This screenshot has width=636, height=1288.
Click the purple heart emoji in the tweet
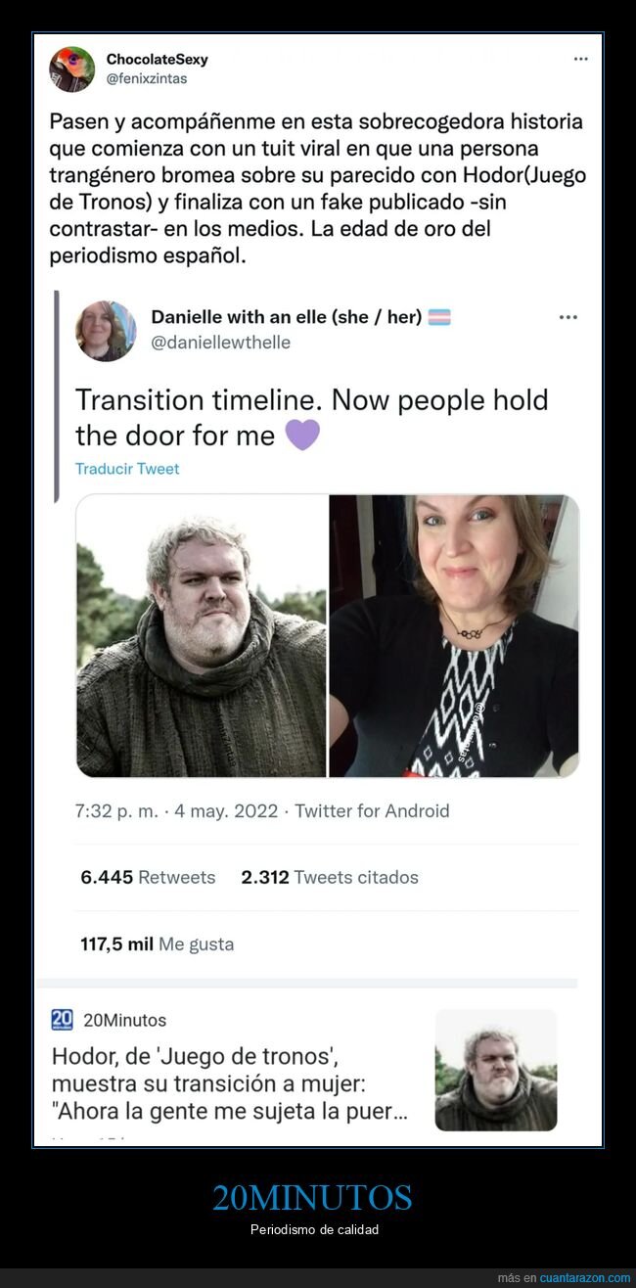302,435
